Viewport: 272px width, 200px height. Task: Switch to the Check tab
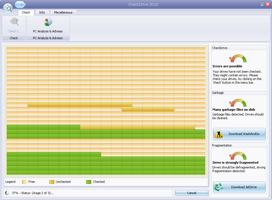pos(26,12)
